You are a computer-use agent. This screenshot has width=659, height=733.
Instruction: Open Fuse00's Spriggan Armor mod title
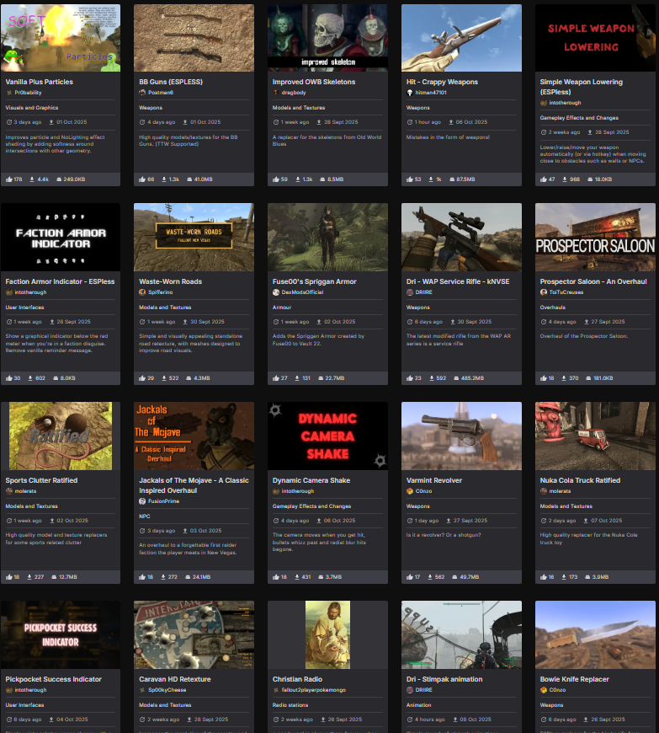(314, 281)
